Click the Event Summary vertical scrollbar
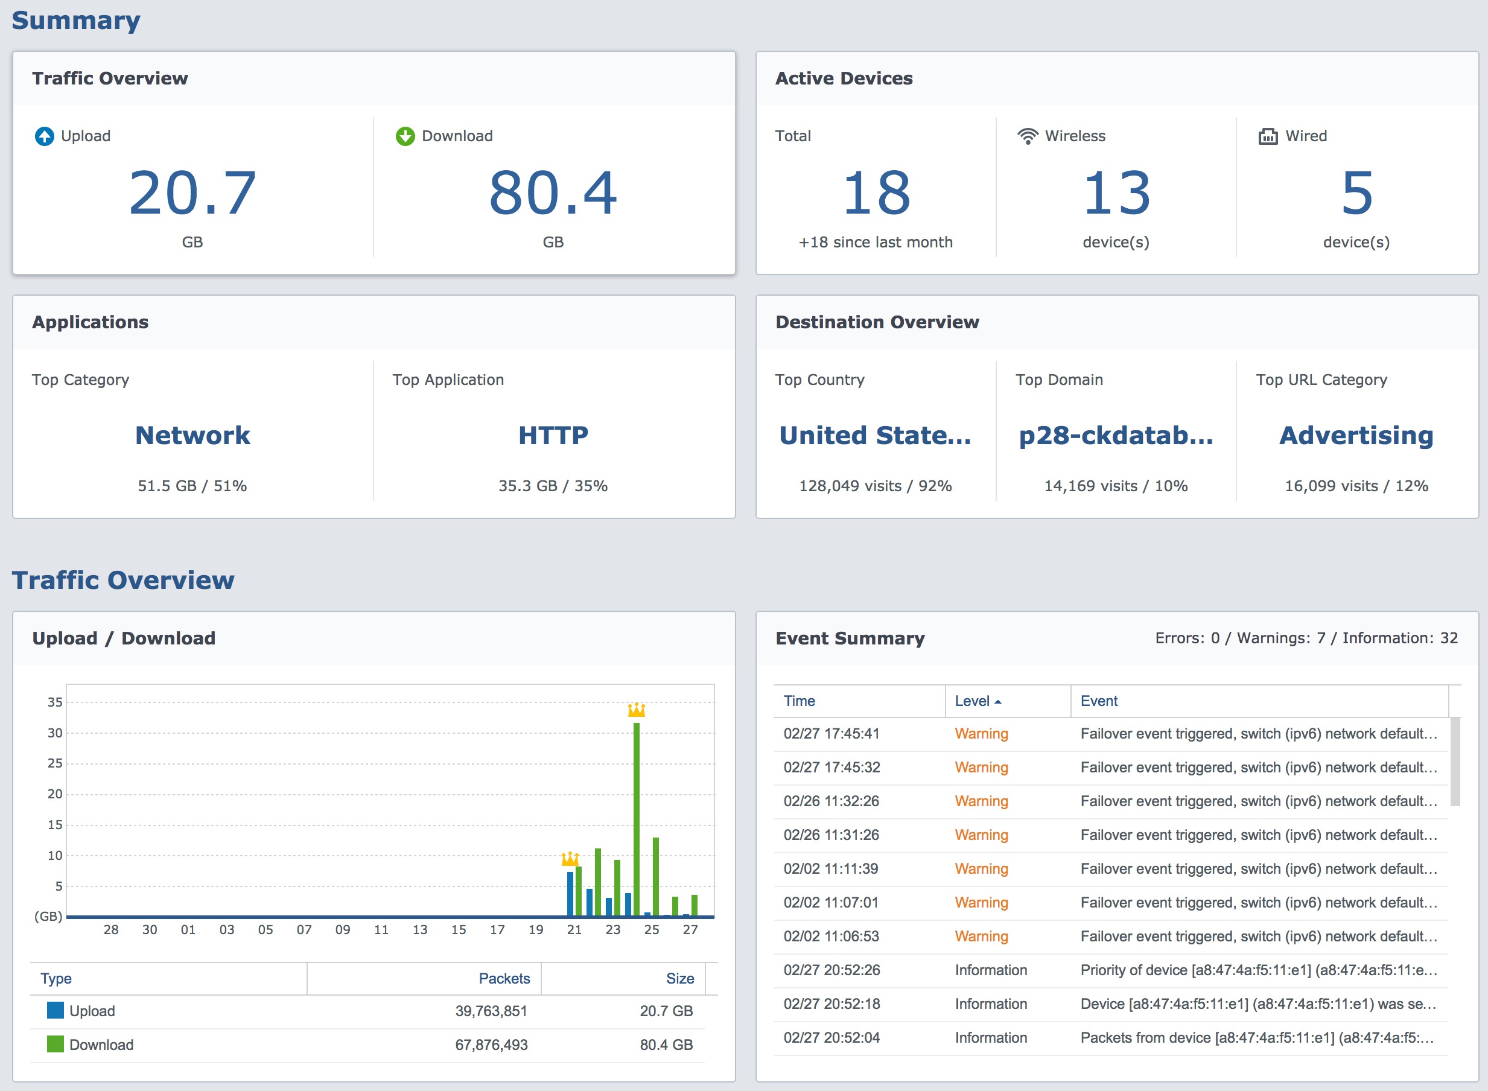The image size is (1488, 1091). pyautogui.click(x=1455, y=762)
